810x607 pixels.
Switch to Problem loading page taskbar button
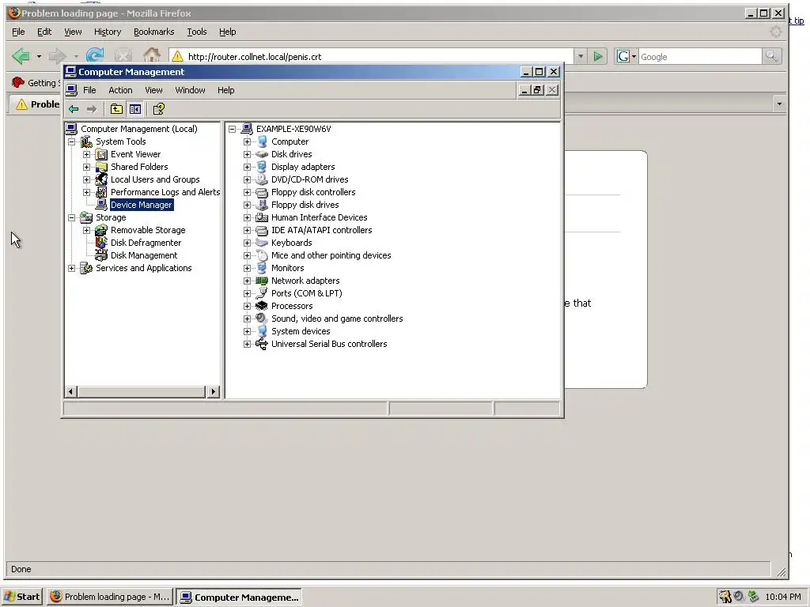tap(109, 597)
